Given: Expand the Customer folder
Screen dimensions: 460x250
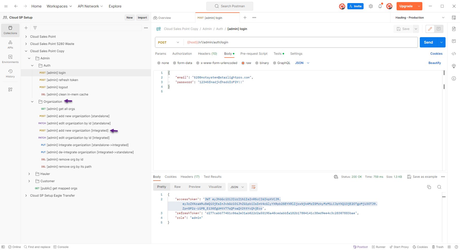Looking at the screenshot, I should point(29,181).
